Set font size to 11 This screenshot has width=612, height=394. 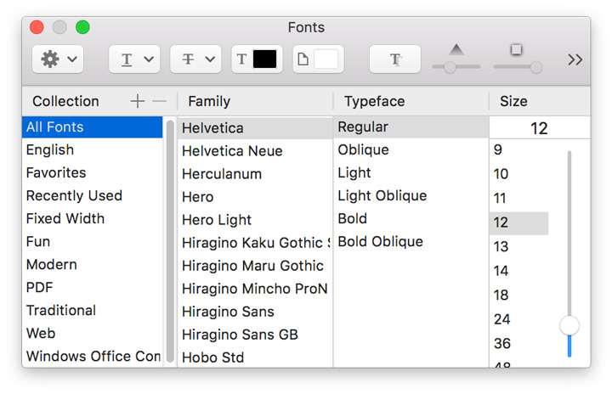click(519, 198)
